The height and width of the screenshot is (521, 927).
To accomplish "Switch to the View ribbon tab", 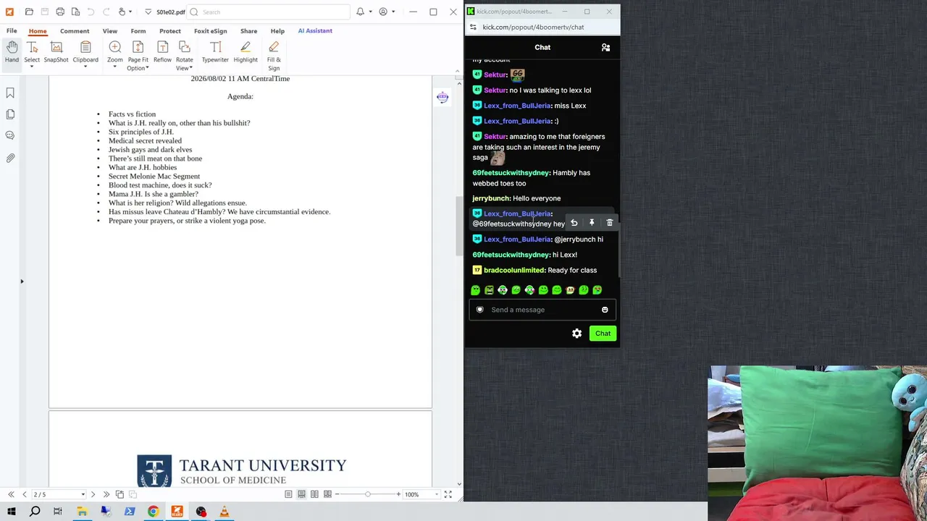I will pyautogui.click(x=109, y=31).
